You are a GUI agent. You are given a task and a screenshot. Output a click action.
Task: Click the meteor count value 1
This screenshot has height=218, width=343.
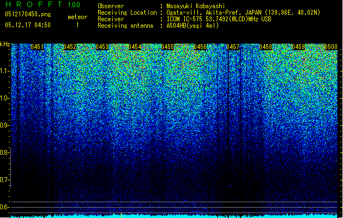(x=77, y=25)
